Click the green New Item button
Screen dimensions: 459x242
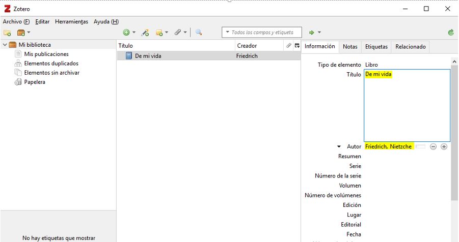coord(126,33)
